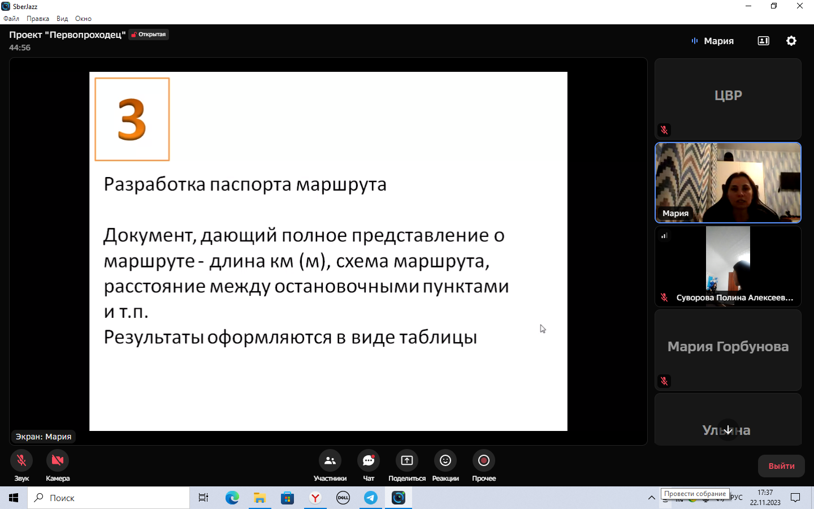
Task: Click muted mic icon on ЦВР tile
Action: (664, 130)
